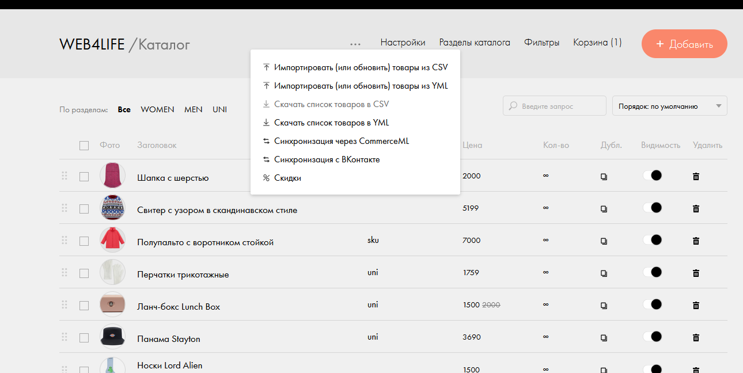Choose Синхронизация с ВКонтакте menu entry
Viewport: 743px width, 373px height.
[x=327, y=159]
